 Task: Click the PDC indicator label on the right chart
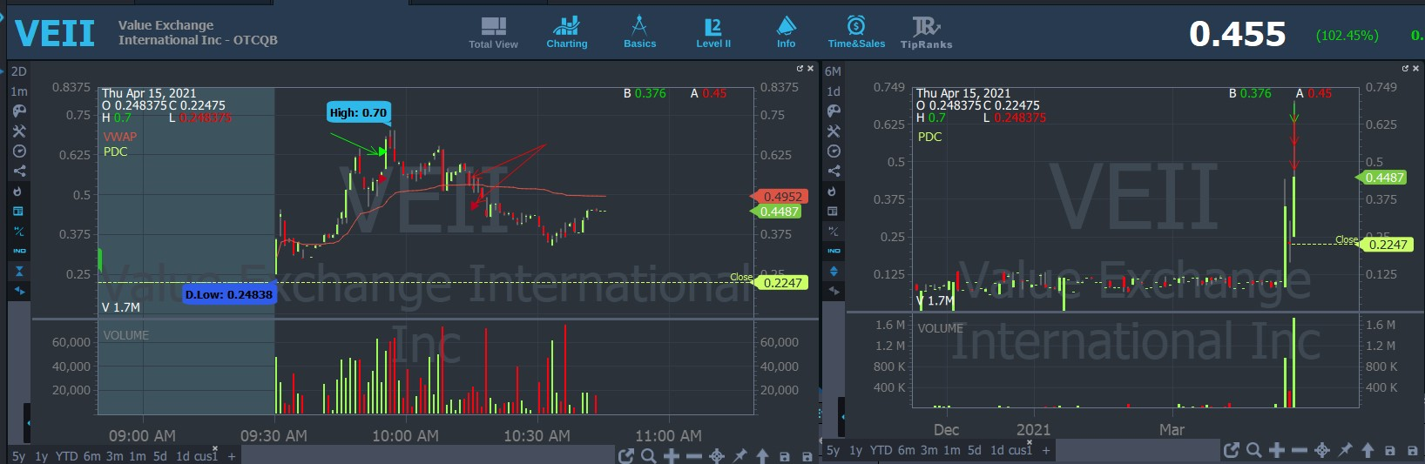929,137
